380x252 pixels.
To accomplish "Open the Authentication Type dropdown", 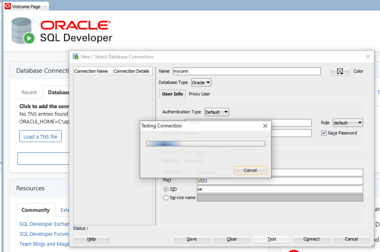I will click(217, 112).
